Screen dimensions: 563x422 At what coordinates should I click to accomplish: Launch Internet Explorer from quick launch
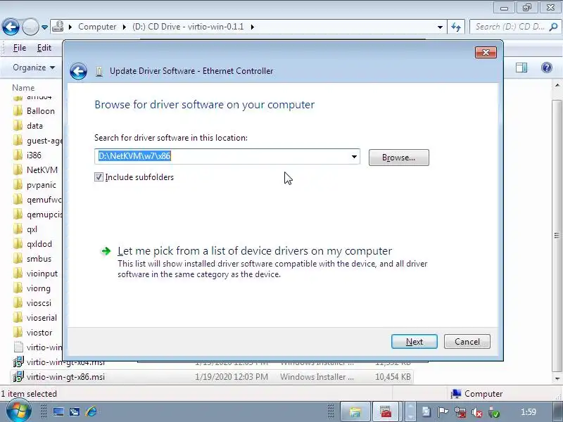(x=91, y=411)
